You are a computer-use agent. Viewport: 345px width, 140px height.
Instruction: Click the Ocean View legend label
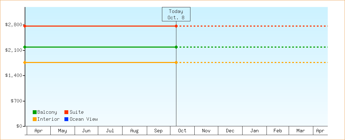[x=84, y=119]
